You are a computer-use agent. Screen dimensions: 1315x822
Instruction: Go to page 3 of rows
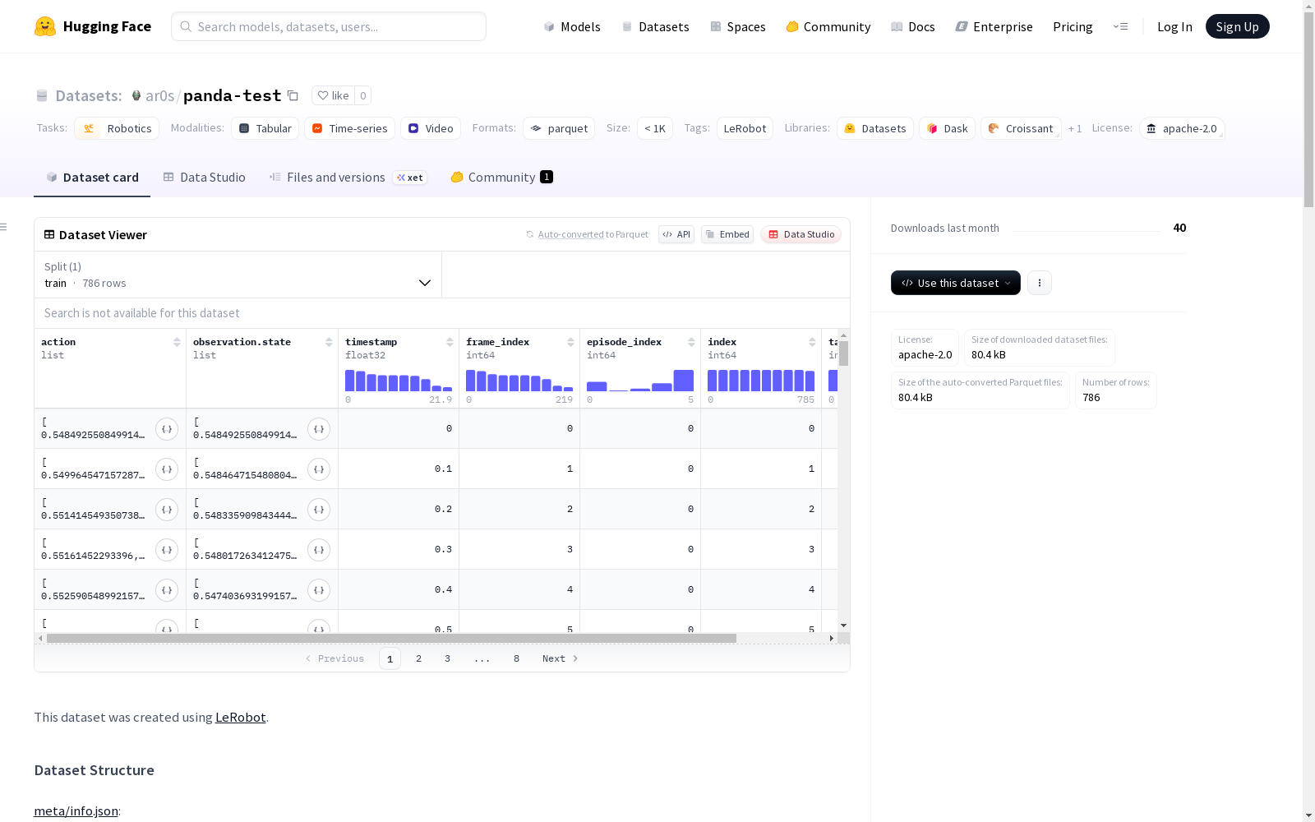click(447, 658)
